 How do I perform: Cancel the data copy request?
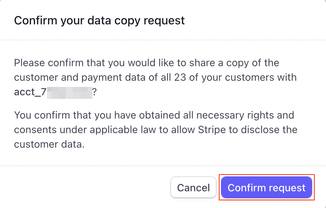[x=193, y=188]
